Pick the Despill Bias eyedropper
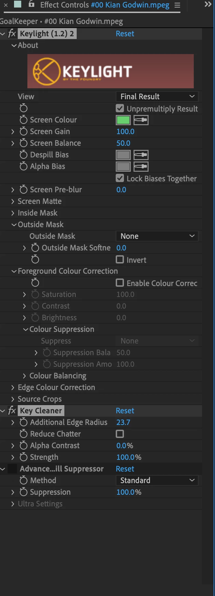The width and height of the screenshot is (215, 596). click(x=141, y=155)
